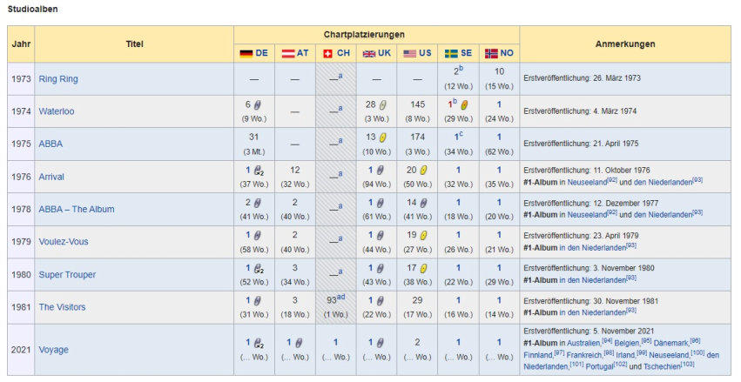
Task: Click footnote 'a' in the Ring Ring CH cell
Action: click(x=340, y=76)
